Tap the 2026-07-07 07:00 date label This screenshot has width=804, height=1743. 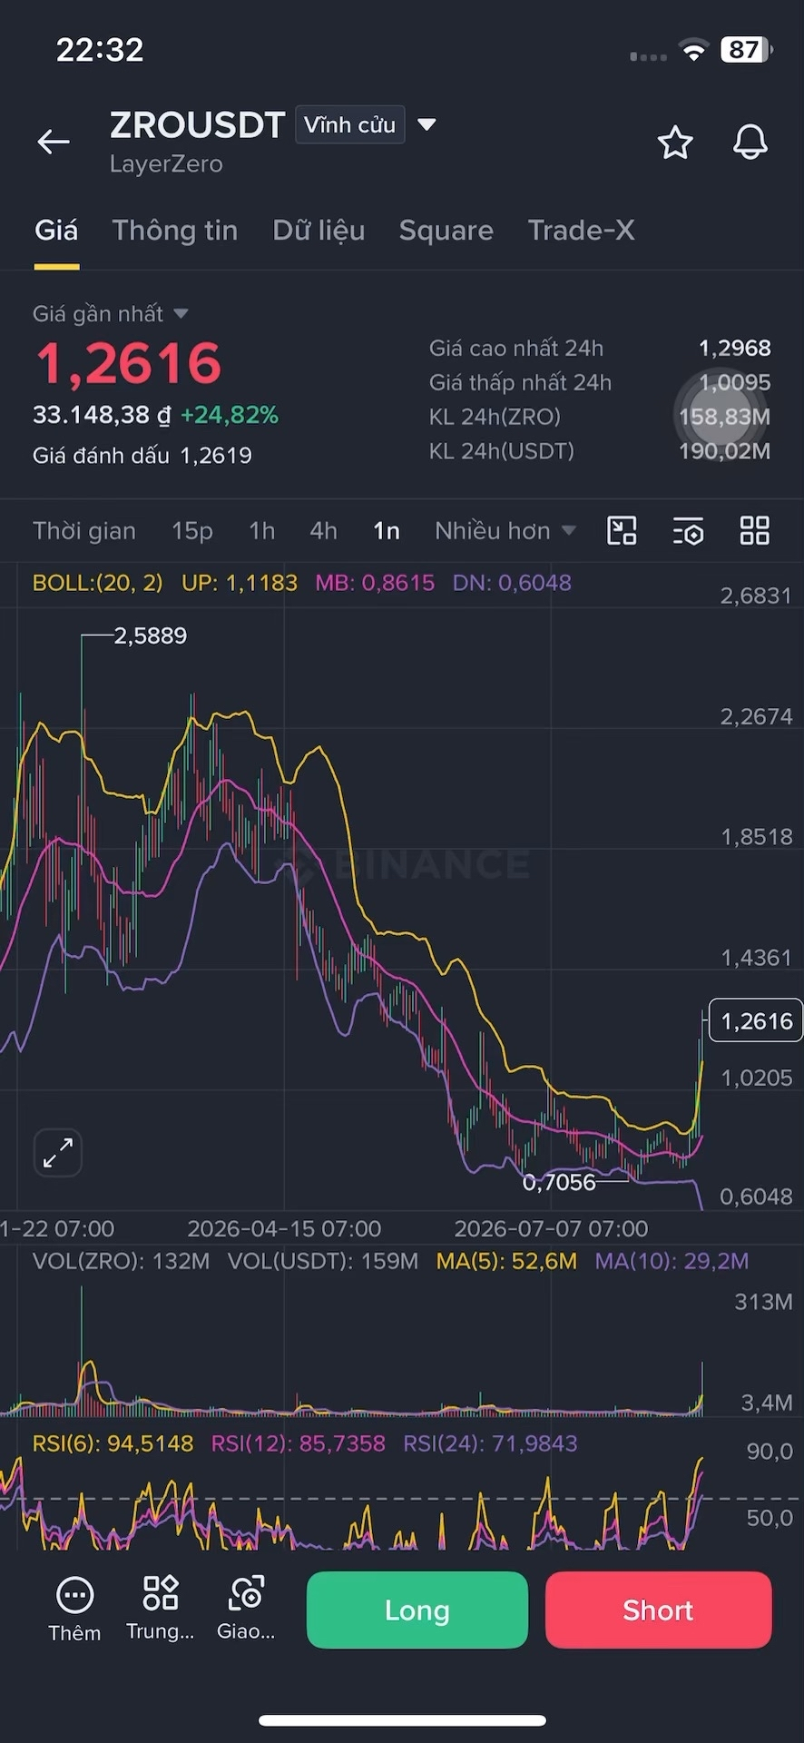(x=551, y=1229)
